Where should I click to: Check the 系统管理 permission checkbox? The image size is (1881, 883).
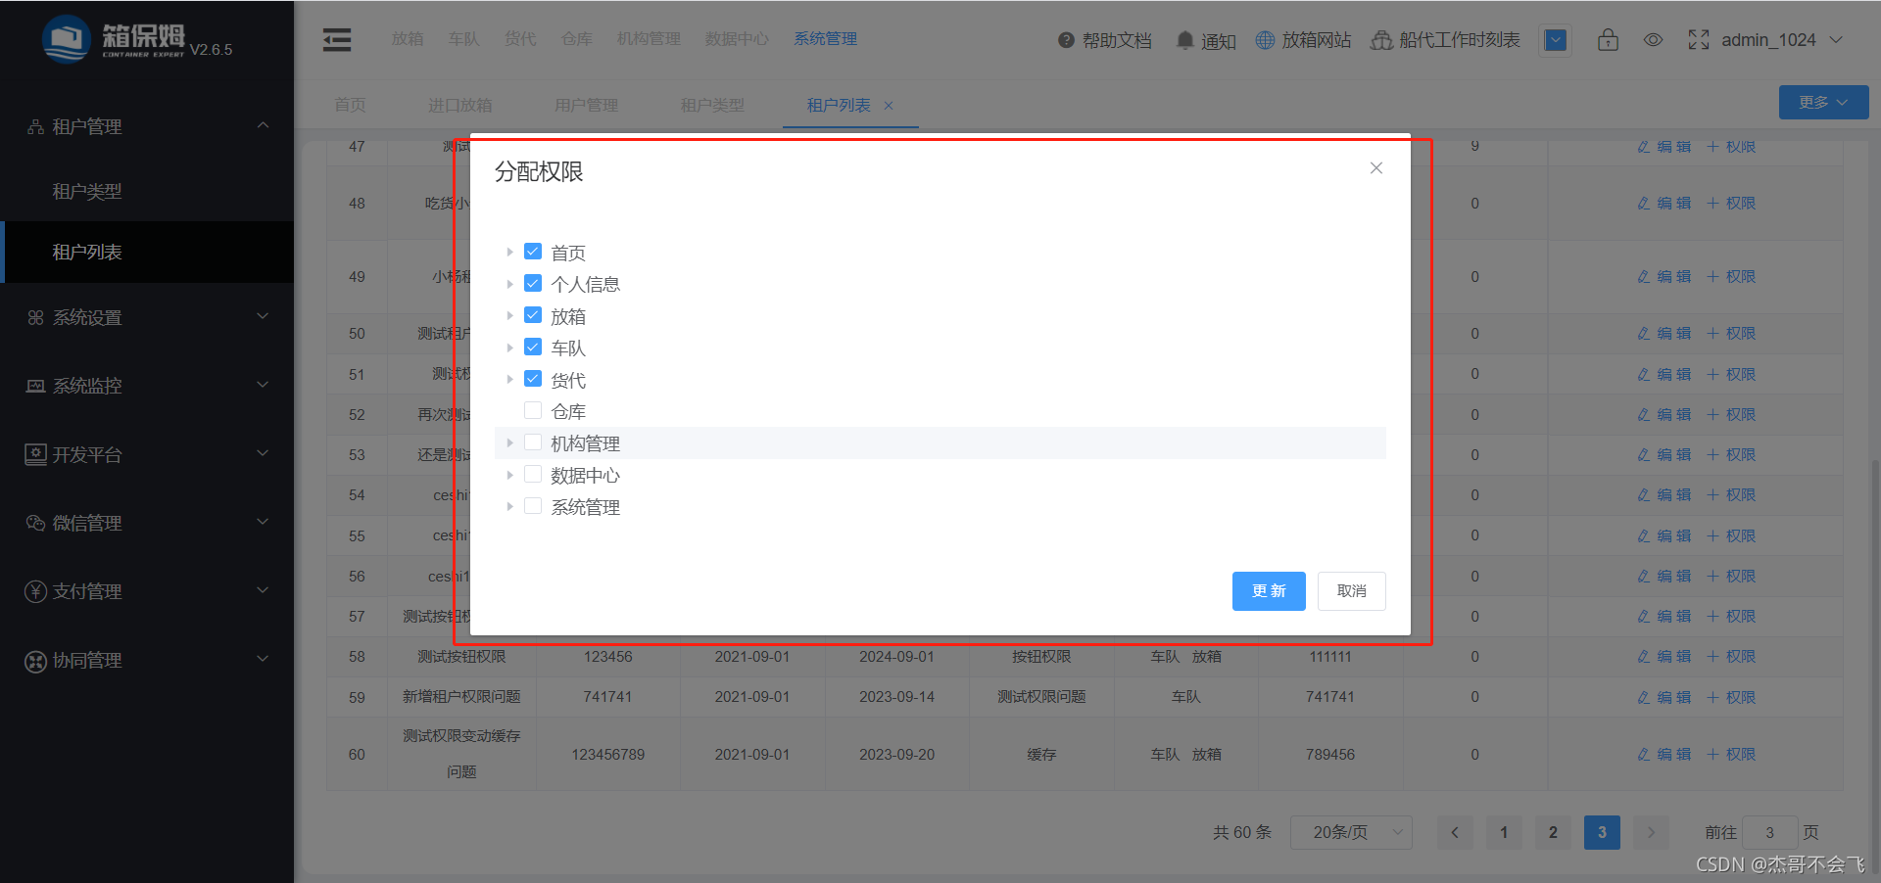(x=533, y=506)
